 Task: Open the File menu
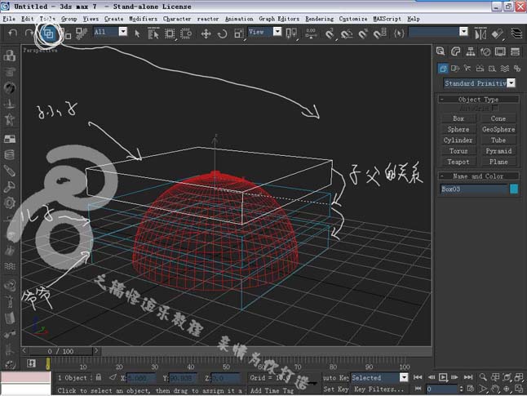(x=9, y=19)
